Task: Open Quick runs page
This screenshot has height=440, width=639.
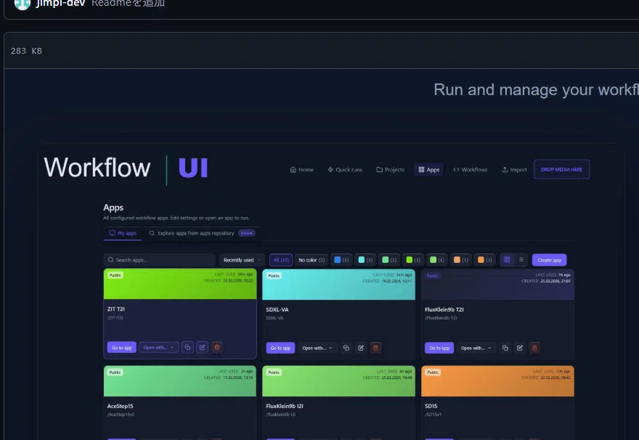Action: tap(345, 169)
